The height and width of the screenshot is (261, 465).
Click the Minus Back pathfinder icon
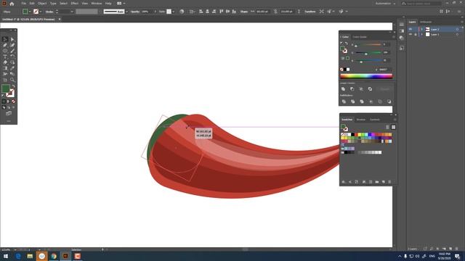[x=389, y=101]
